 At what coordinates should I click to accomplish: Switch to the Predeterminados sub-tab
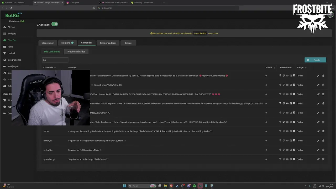coord(76,51)
